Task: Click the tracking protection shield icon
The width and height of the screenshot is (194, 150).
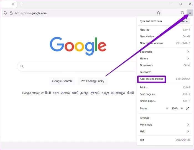Action: 5,13
